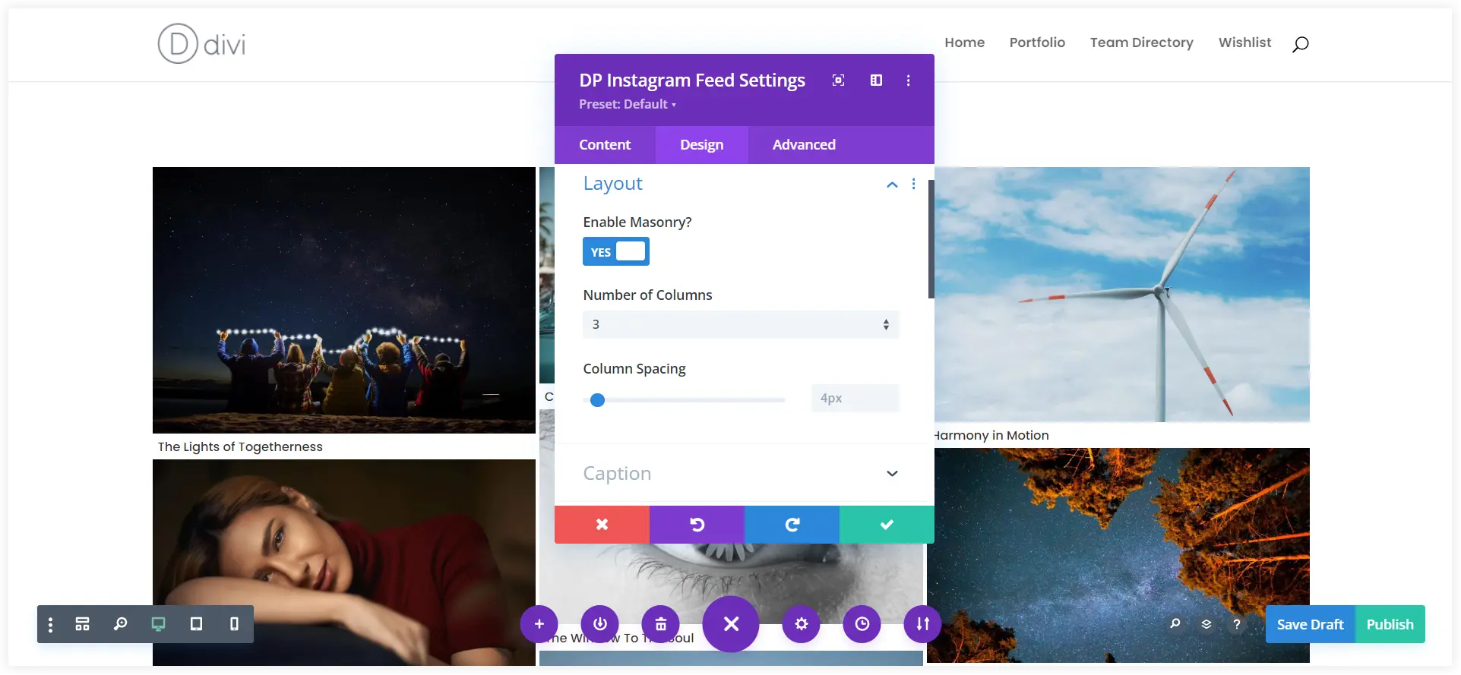1461x675 pixels.
Task: Switch to Content tab
Action: (605, 145)
